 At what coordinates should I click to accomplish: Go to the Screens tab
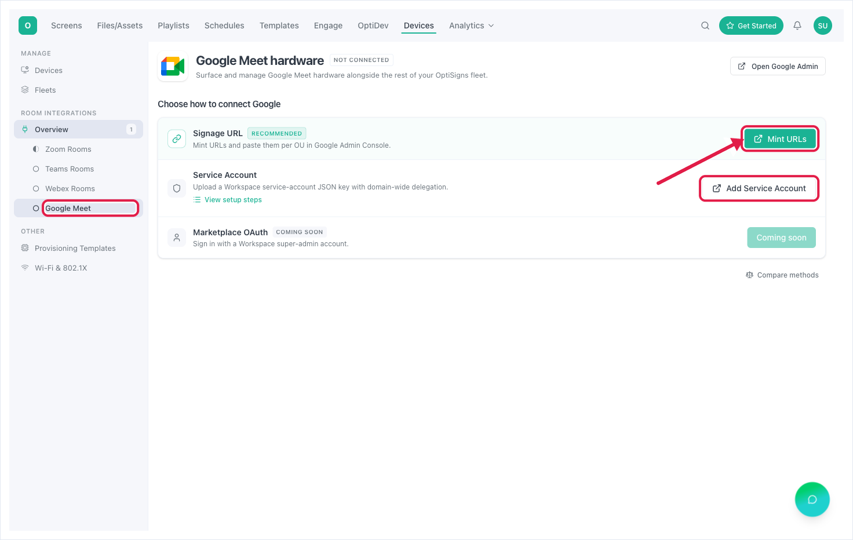coord(67,25)
